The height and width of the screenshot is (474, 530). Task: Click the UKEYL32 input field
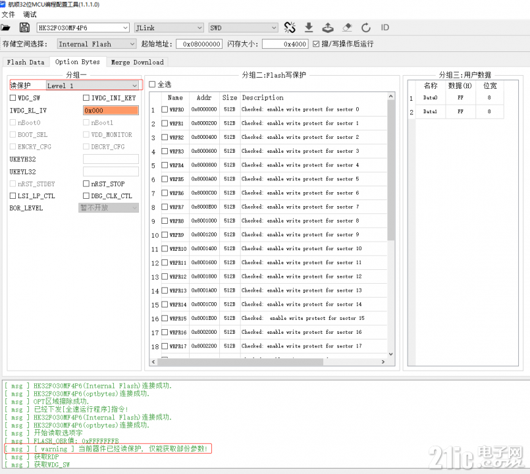111,171
